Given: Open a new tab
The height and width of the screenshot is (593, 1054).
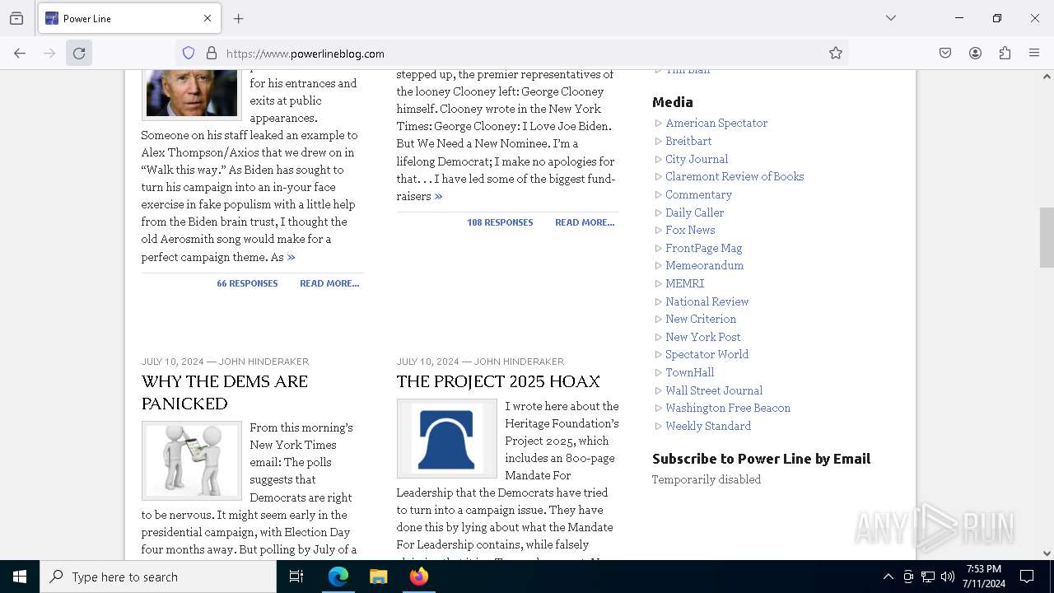Looking at the screenshot, I should 239,18.
